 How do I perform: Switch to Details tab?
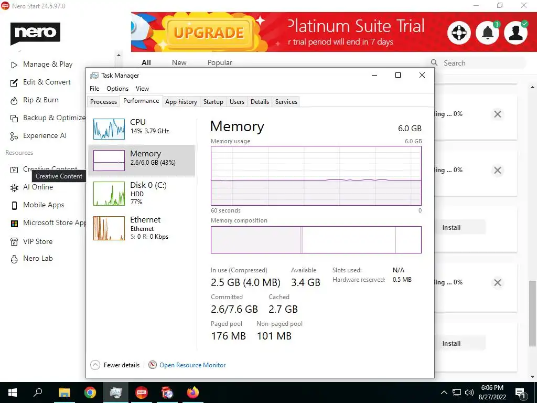[260, 102]
